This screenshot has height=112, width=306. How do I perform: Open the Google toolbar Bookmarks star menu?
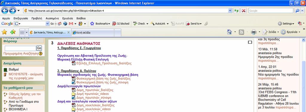click(x=100, y=24)
